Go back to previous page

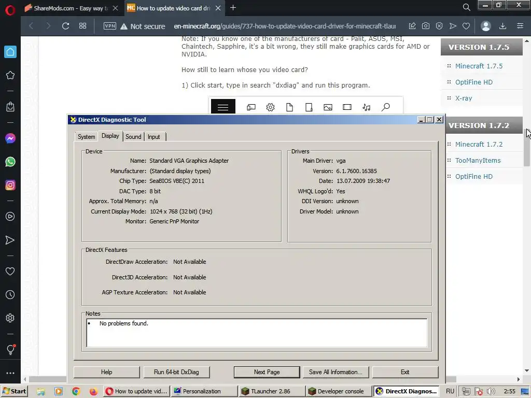tap(31, 26)
